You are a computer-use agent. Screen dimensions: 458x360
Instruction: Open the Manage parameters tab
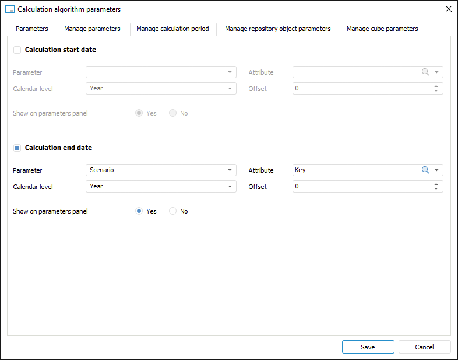tap(92, 29)
